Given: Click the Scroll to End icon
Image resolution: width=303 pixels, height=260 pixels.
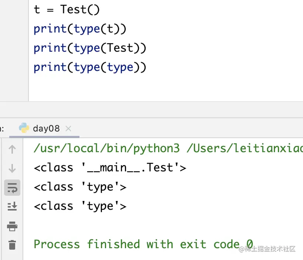Looking at the screenshot, I should pos(12,206).
